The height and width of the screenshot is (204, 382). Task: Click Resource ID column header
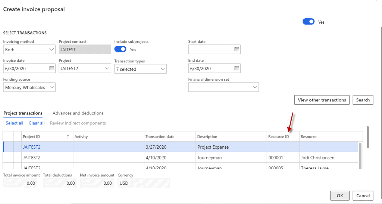tap(283, 137)
